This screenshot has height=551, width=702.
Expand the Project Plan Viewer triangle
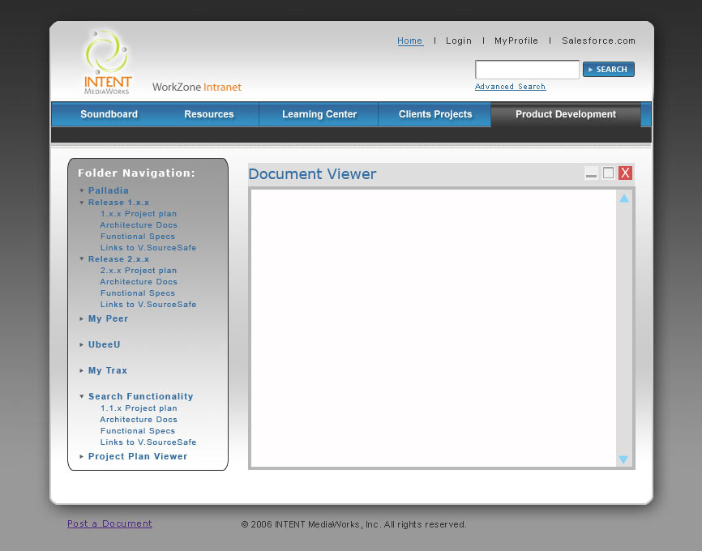82,456
